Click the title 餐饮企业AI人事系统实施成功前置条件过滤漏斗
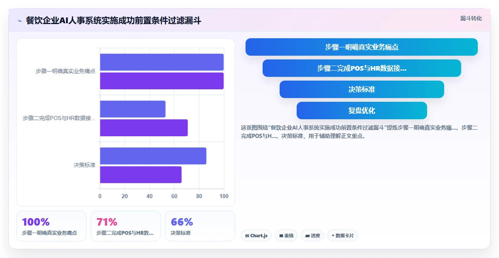This screenshot has width=499, height=258. pyautogui.click(x=113, y=20)
